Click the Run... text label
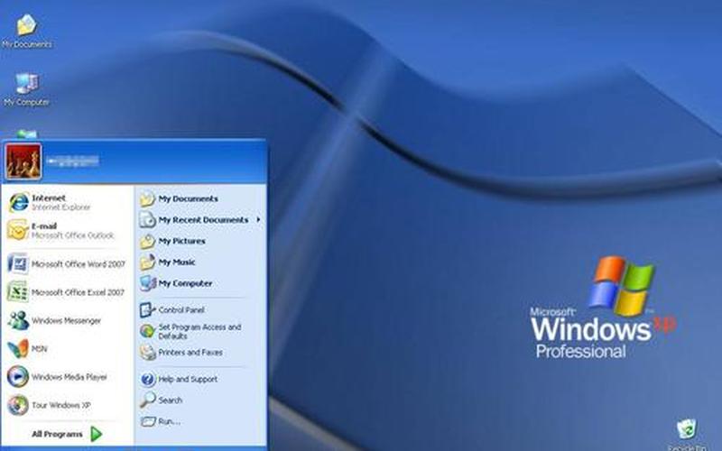722x451 pixels. point(169,421)
